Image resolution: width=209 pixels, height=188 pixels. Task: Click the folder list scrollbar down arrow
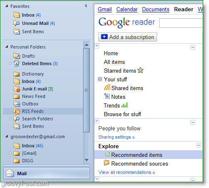(86, 160)
